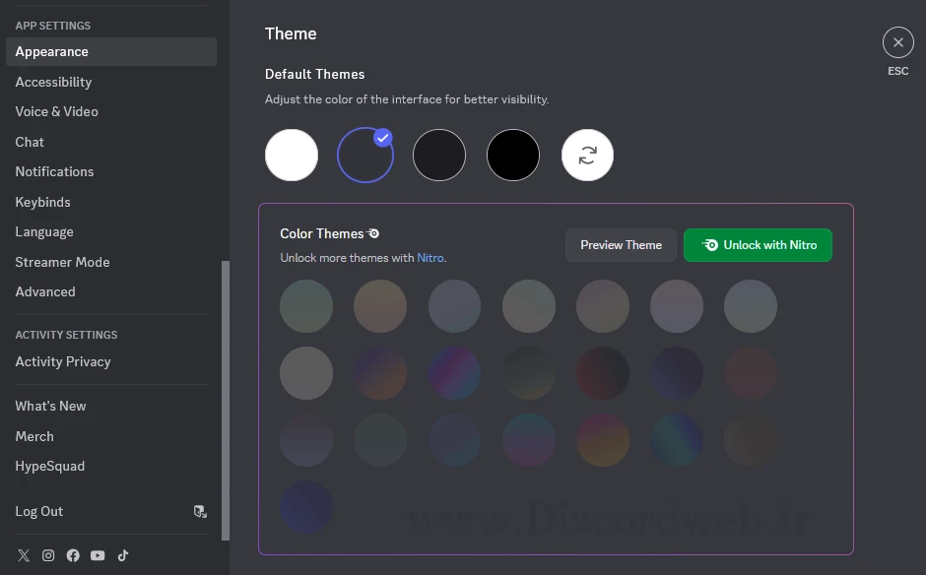Select the Sync with computer theme option
Image resolution: width=926 pixels, height=575 pixels.
(587, 156)
